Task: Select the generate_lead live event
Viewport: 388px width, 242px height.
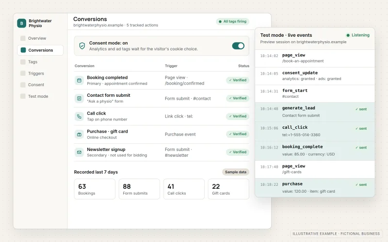Action: point(315,112)
